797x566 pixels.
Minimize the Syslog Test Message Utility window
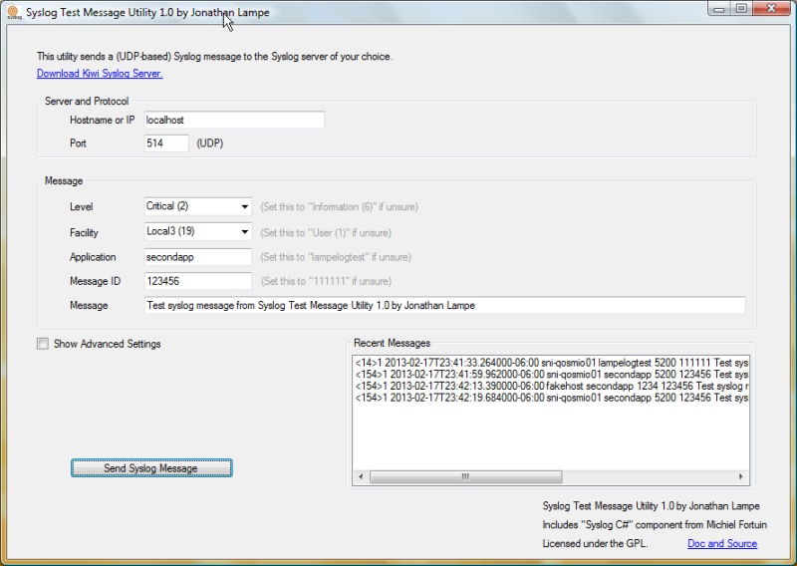click(718, 9)
